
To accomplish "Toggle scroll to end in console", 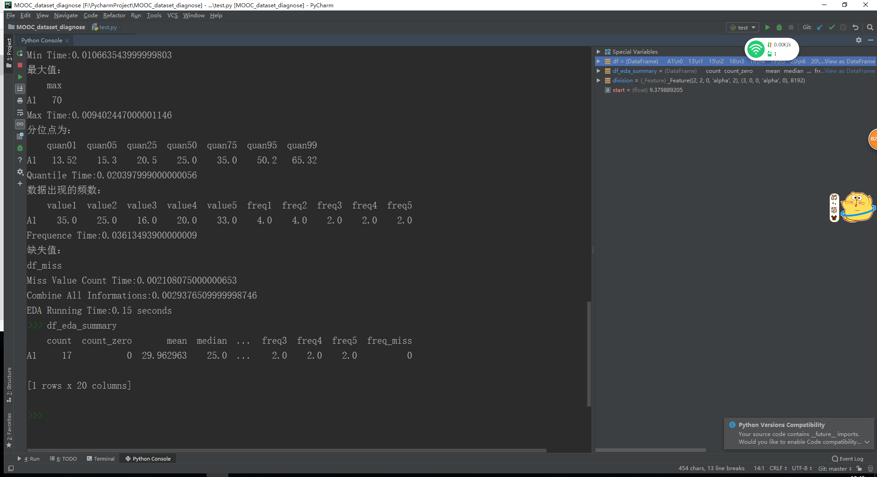I will [x=20, y=88].
